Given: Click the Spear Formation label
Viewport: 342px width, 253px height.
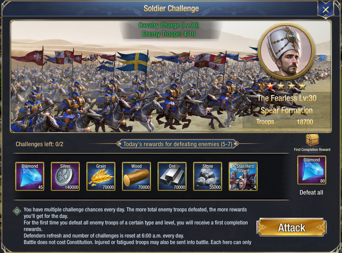Looking at the screenshot, I should (x=287, y=110).
